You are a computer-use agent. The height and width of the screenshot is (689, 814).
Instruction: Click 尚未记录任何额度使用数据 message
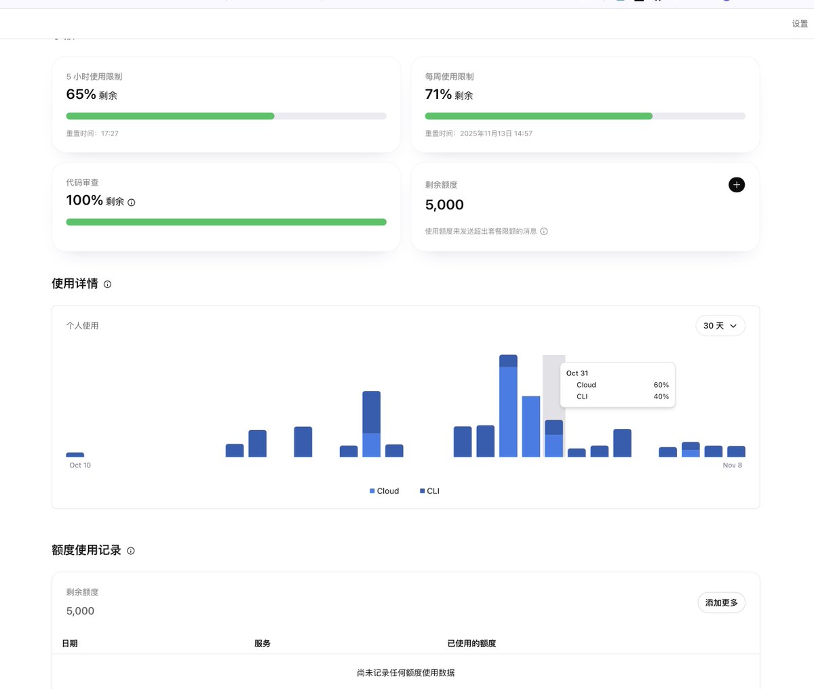tap(406, 673)
